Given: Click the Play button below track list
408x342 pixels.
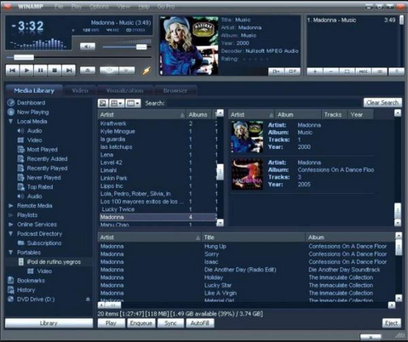Looking at the screenshot, I should coord(111,323).
